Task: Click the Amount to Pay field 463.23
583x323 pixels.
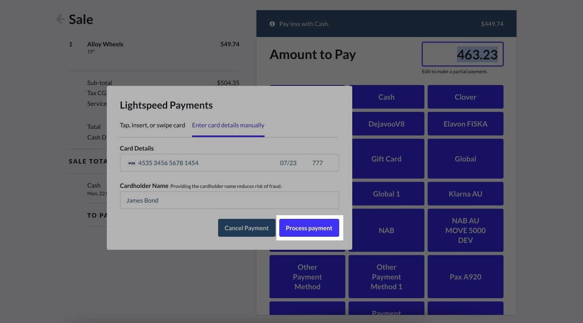Action: pos(463,54)
